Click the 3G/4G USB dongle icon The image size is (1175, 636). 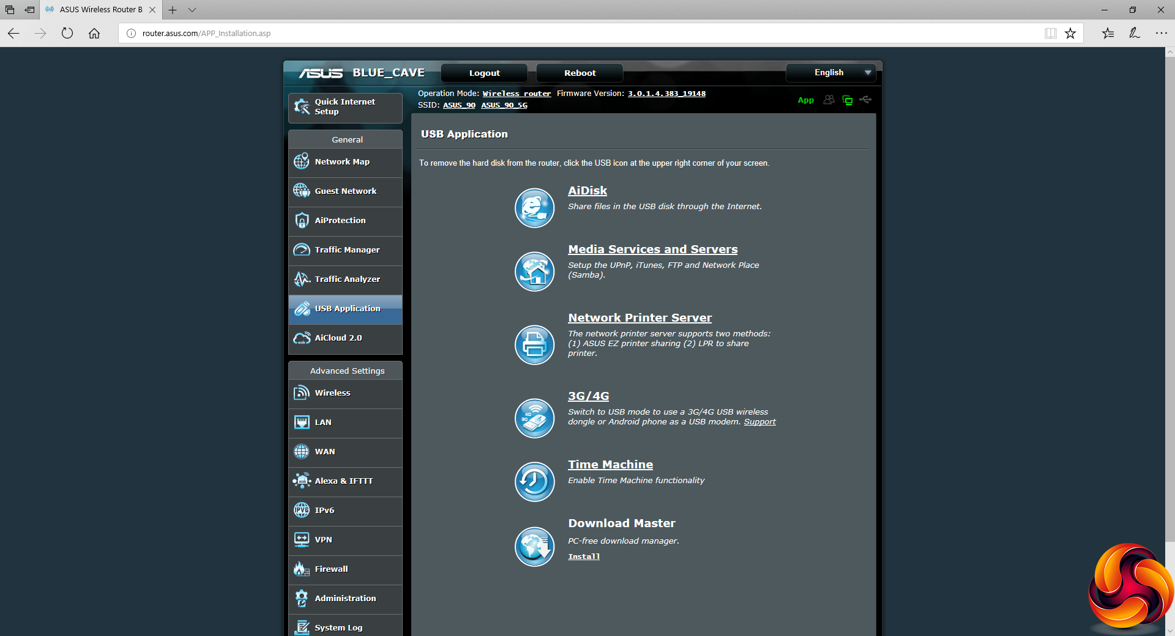534,418
